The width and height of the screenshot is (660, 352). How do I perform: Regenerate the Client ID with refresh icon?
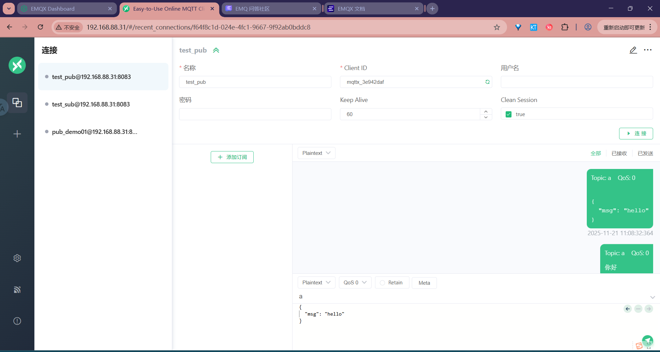pyautogui.click(x=487, y=82)
